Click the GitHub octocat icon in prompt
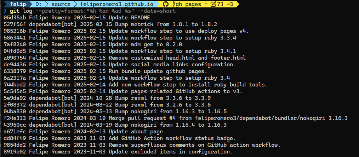Image resolution: width=359 pixels, height=157 pixels. pos(165,4)
